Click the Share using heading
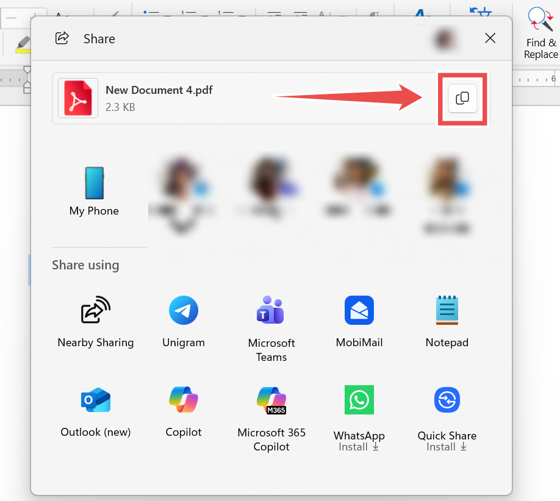This screenshot has width=560, height=501. (86, 265)
